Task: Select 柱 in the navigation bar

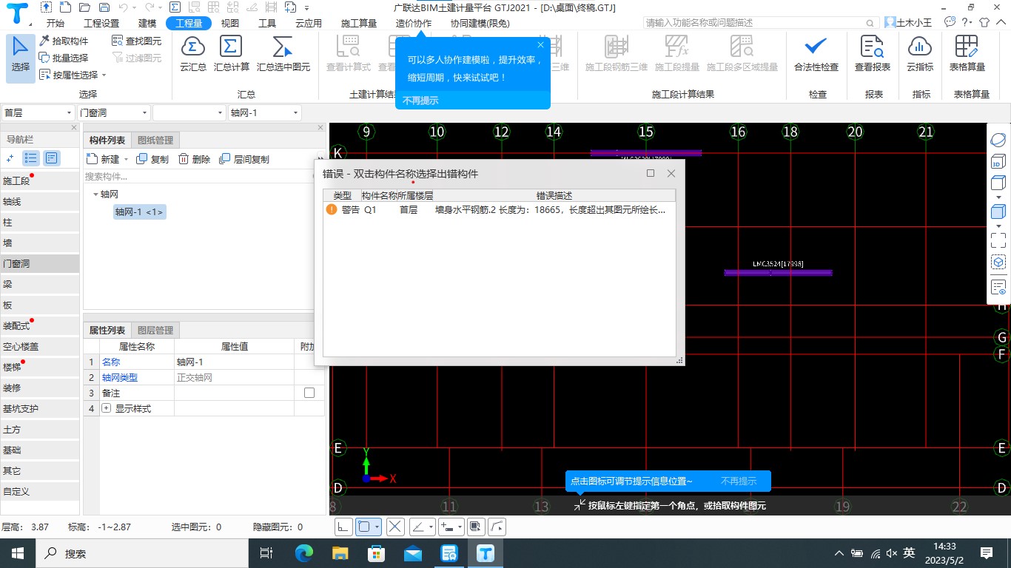Action: tap(40, 222)
